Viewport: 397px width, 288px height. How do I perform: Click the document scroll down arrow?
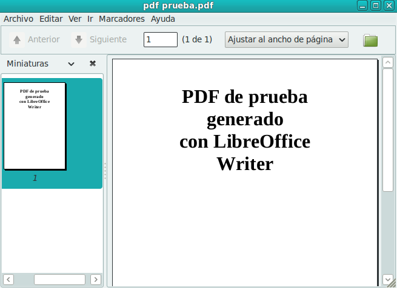[388, 280]
